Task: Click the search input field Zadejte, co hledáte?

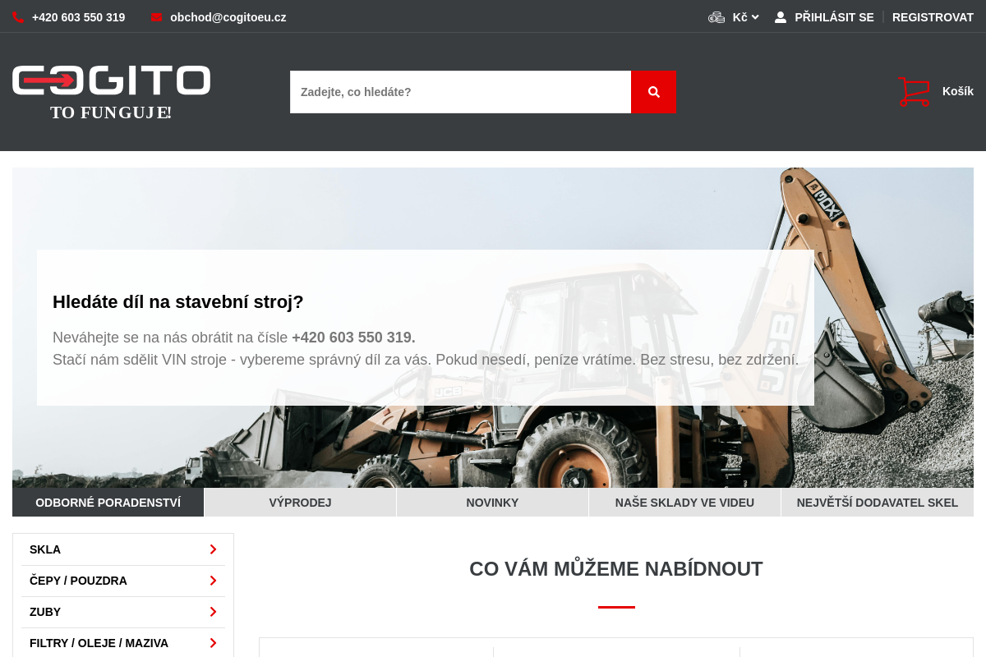Action: pyautogui.click(x=460, y=91)
